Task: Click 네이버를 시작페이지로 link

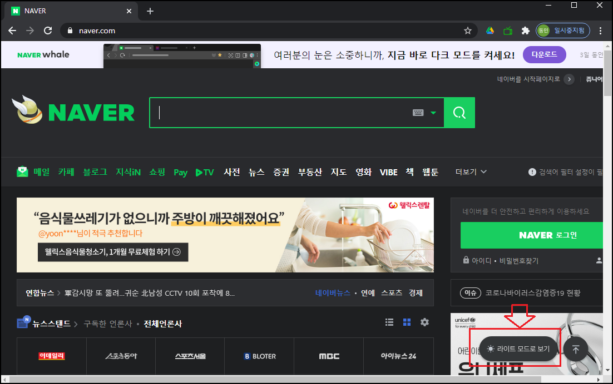Action: (x=528, y=79)
